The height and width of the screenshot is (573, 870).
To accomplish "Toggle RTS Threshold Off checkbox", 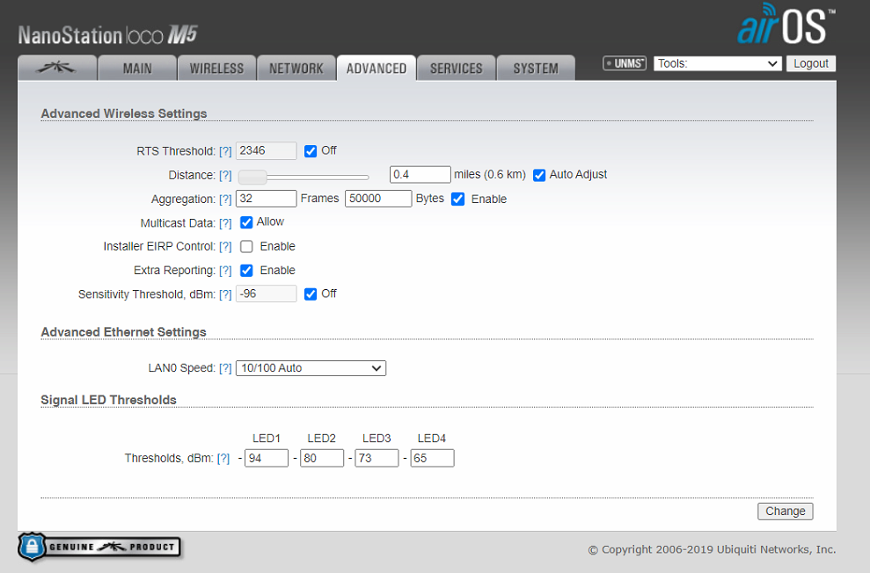I will click(311, 151).
